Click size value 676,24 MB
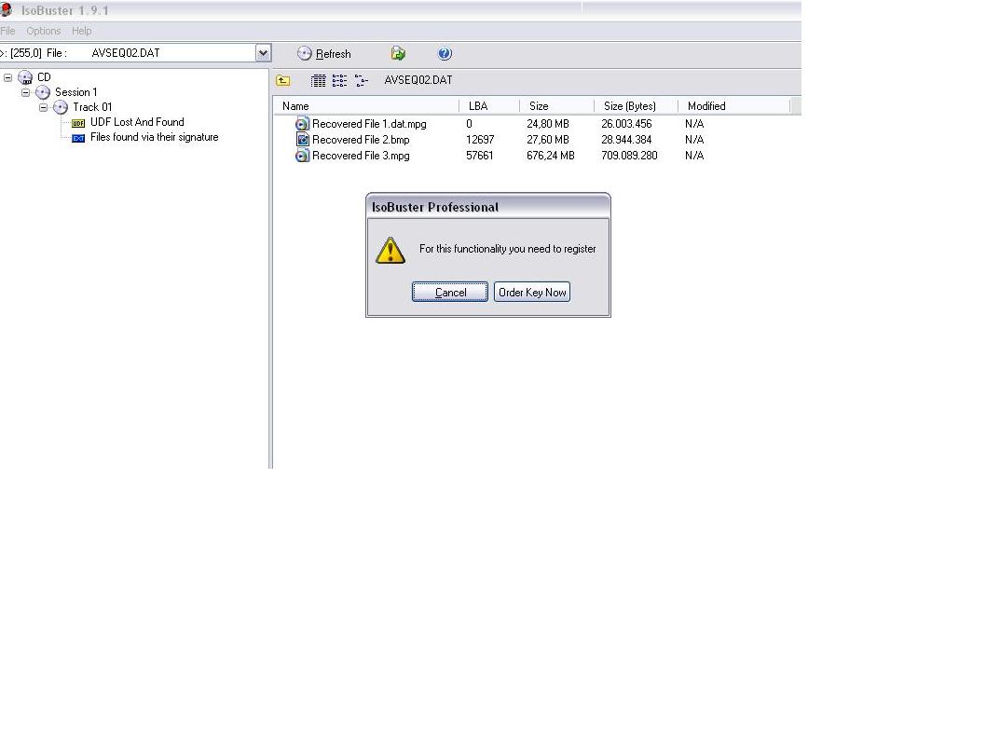1000x739 pixels. click(x=551, y=156)
